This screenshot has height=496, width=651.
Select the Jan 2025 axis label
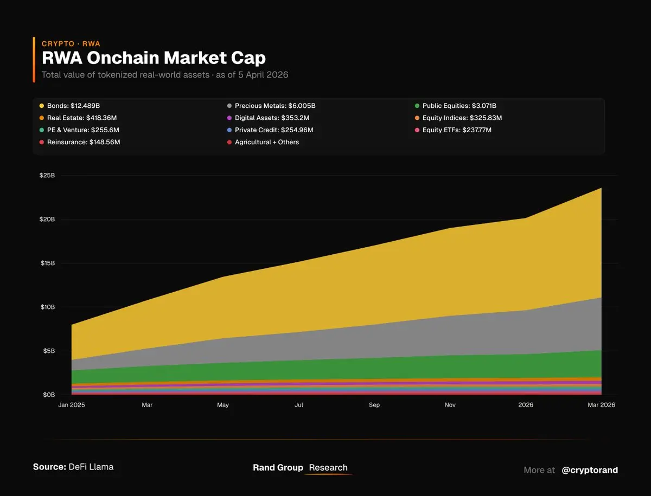click(x=72, y=405)
